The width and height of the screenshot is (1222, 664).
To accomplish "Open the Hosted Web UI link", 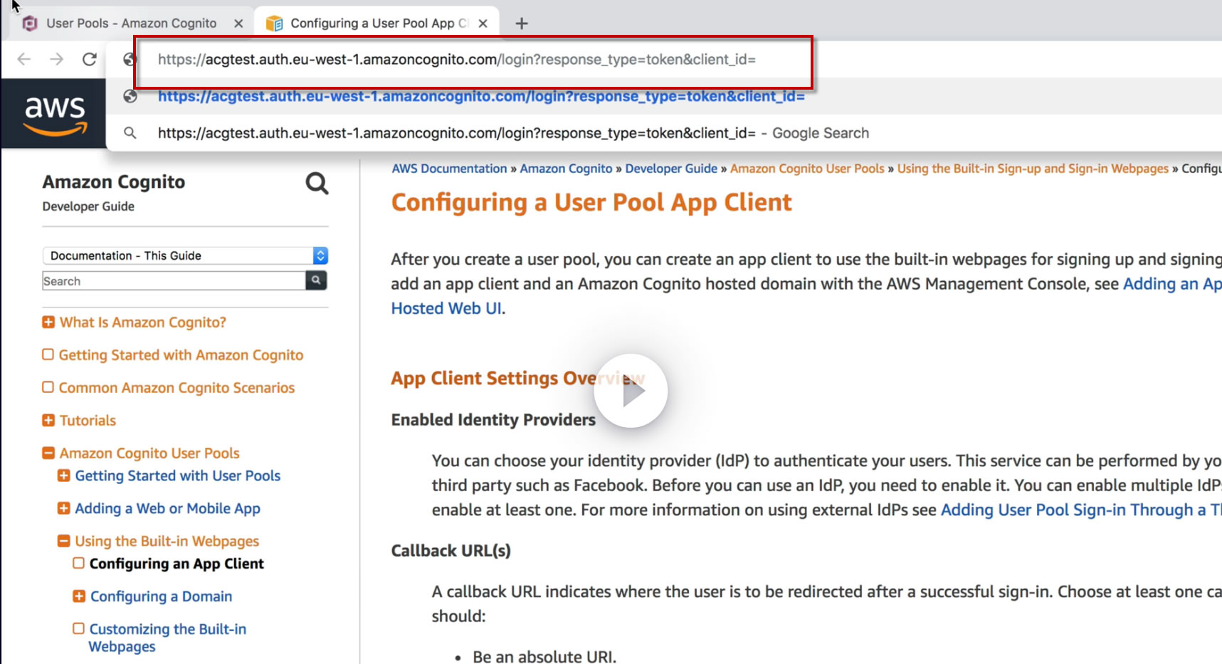I will (x=446, y=309).
